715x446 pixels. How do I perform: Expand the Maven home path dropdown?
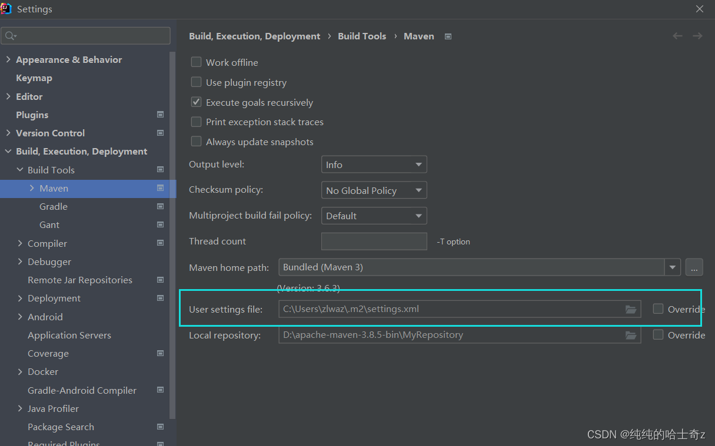tap(673, 267)
